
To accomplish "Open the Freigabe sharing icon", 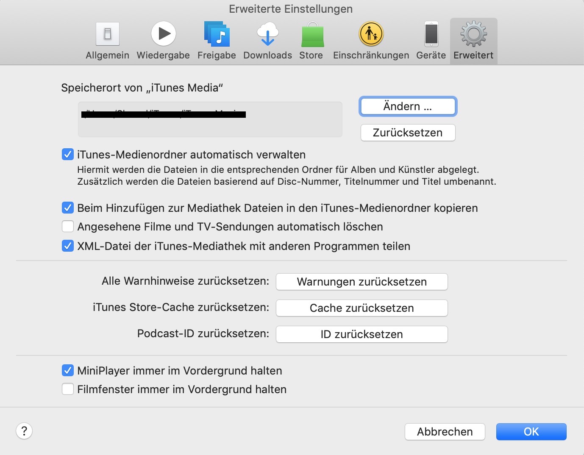I will (x=217, y=34).
